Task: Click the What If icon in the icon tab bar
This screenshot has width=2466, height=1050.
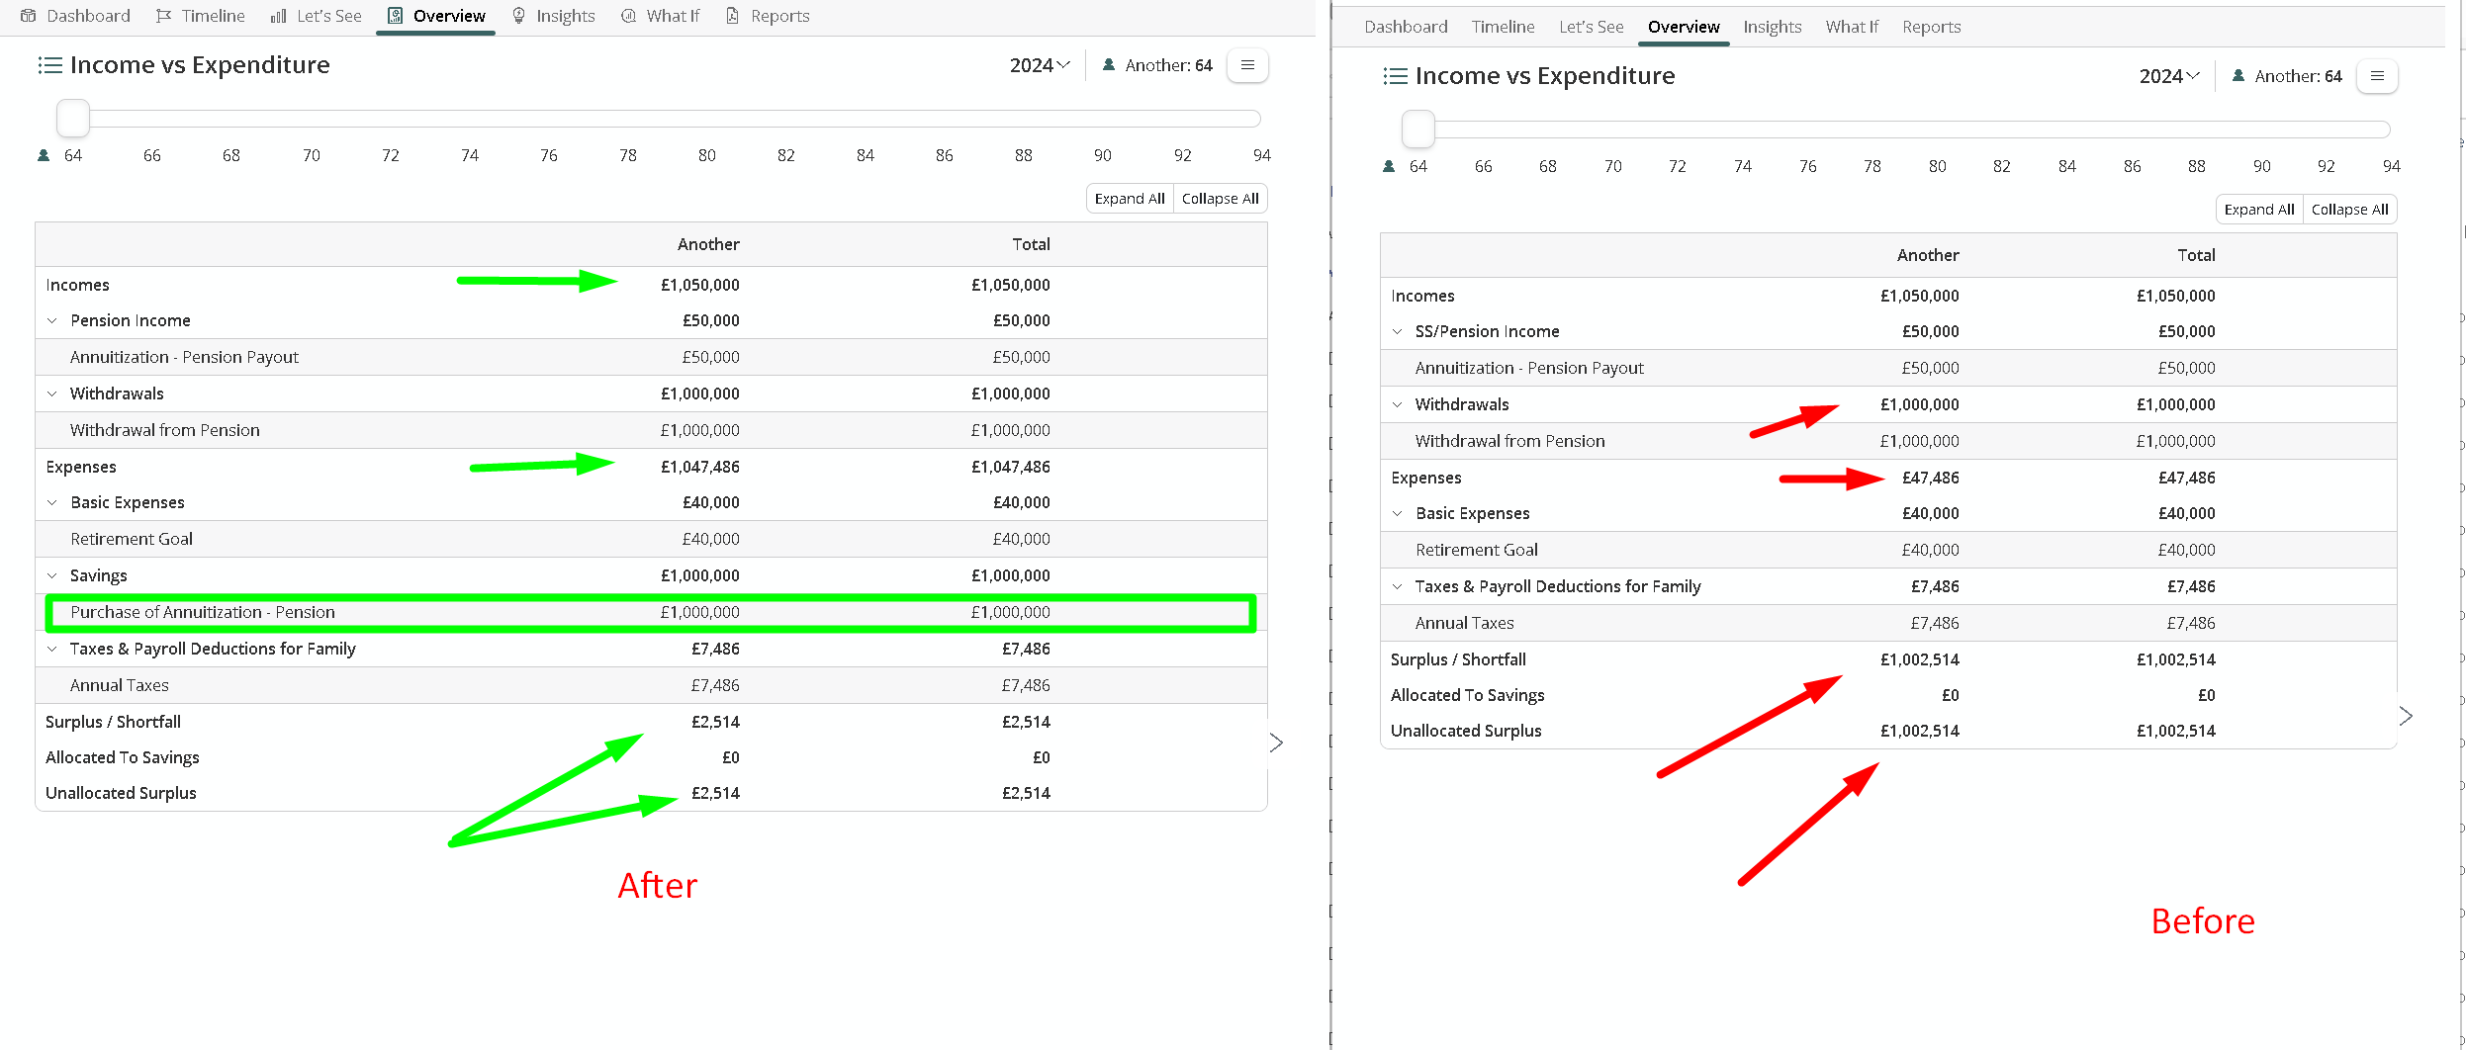Action: point(628,16)
